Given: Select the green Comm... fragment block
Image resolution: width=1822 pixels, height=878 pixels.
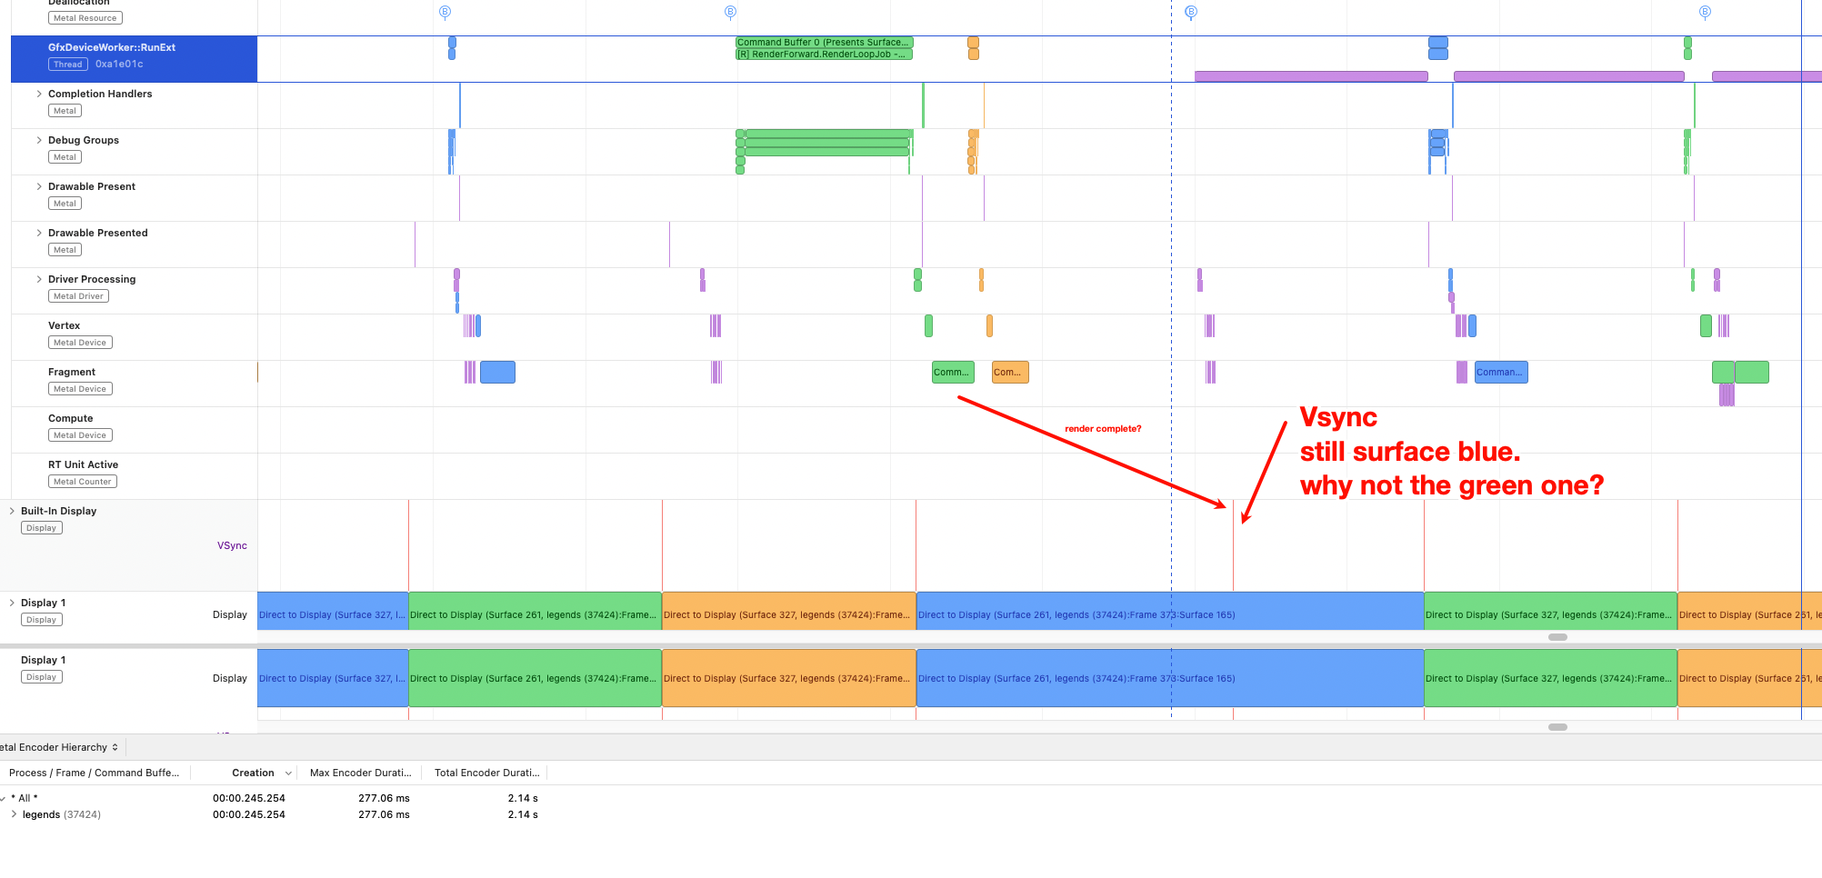Looking at the screenshot, I should pos(953,372).
